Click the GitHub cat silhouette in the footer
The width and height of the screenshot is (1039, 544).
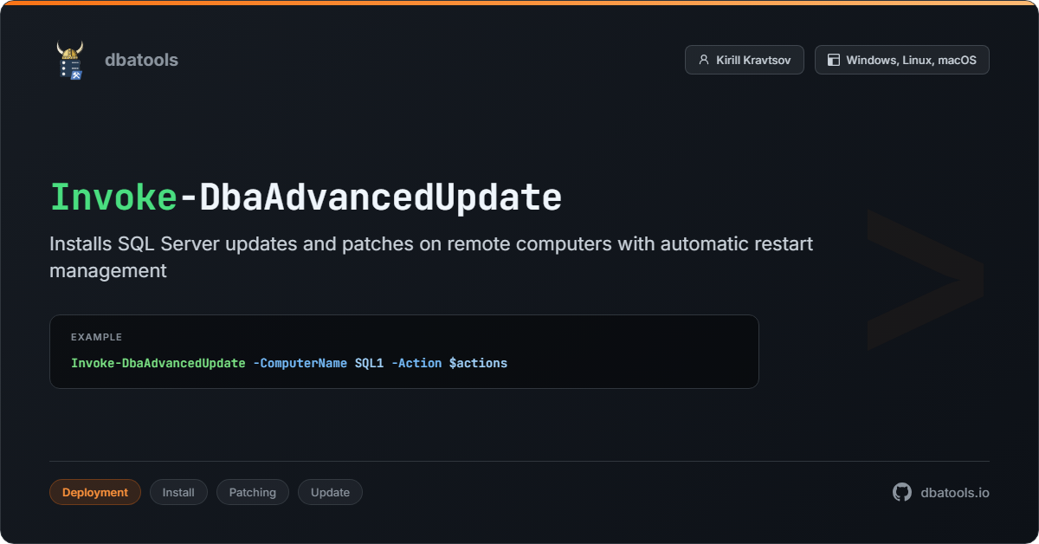pyautogui.click(x=900, y=491)
